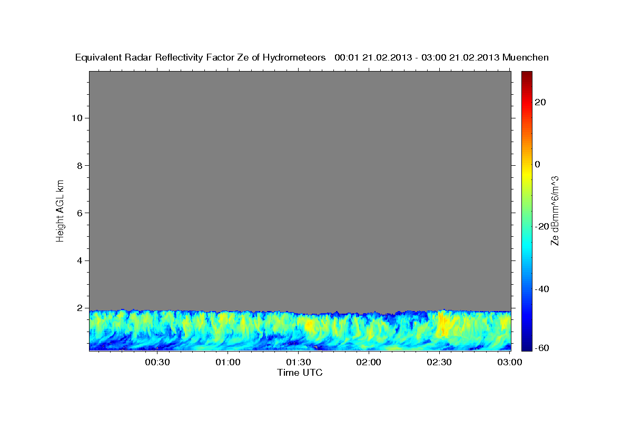Click the height tick label 6

point(80,213)
